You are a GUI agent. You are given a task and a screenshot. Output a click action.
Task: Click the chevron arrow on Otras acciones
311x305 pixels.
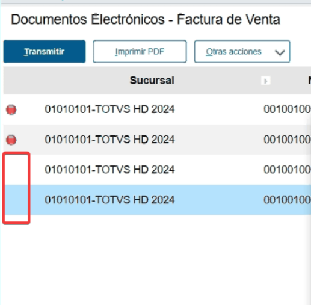(x=280, y=52)
